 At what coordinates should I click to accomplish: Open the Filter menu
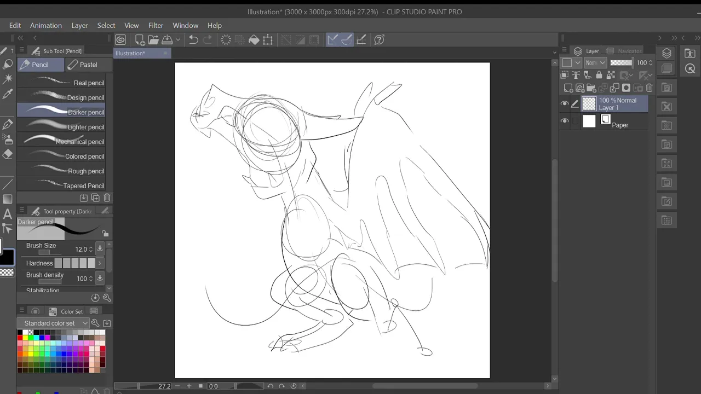(156, 25)
